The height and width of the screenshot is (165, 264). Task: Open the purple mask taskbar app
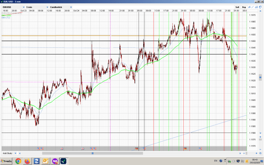click(55, 161)
